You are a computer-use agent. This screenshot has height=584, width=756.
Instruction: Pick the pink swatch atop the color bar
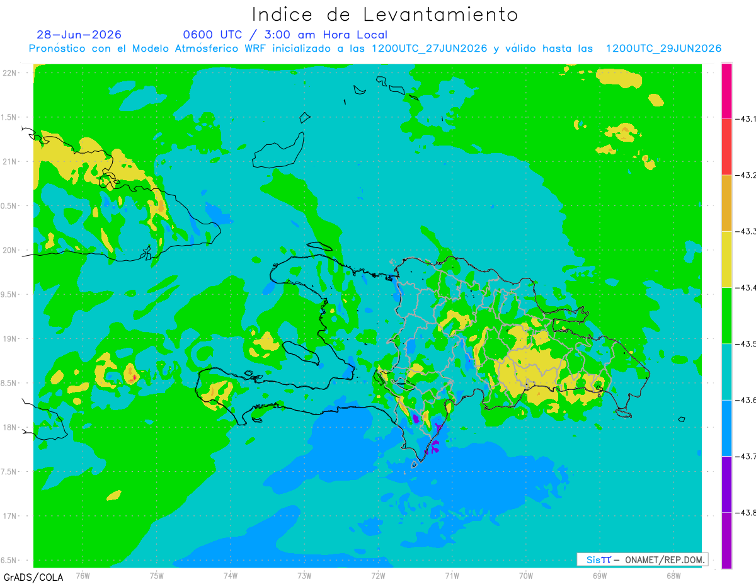pos(726,90)
